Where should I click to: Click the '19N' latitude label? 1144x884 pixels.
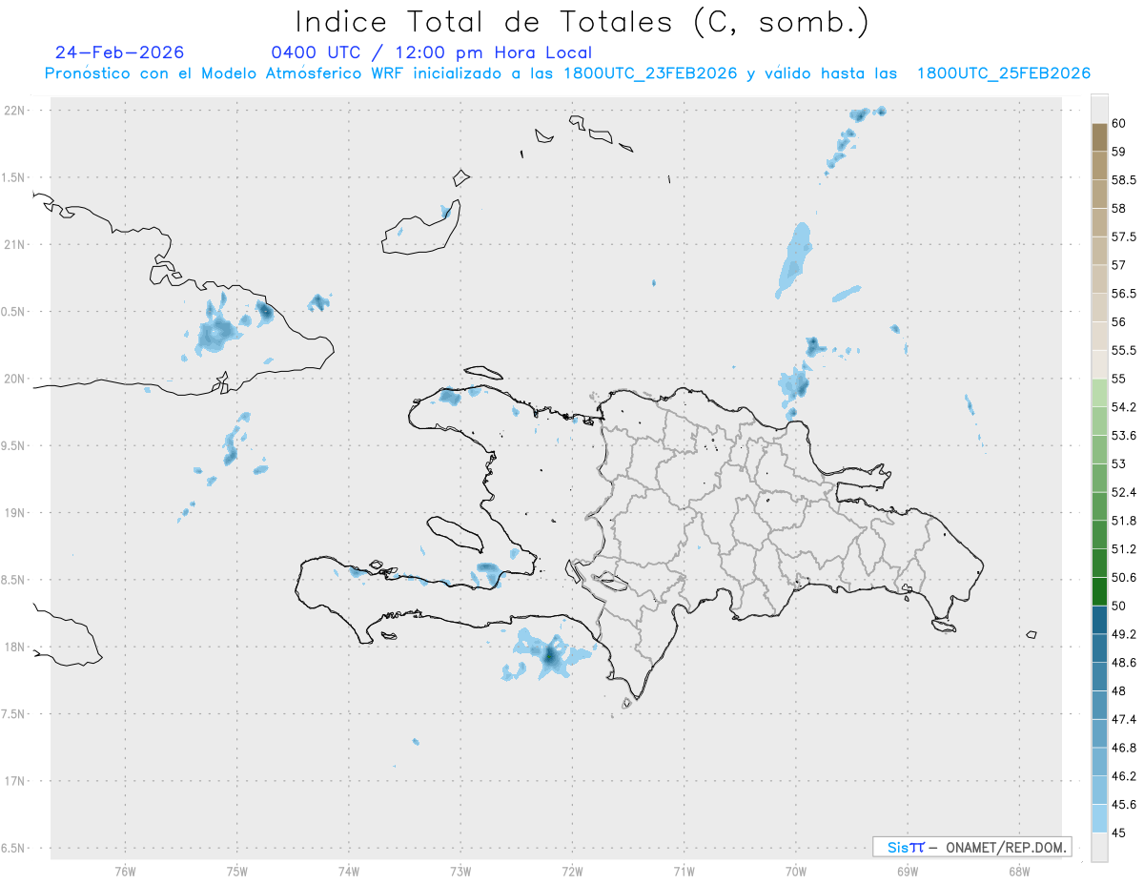pyautogui.click(x=15, y=513)
